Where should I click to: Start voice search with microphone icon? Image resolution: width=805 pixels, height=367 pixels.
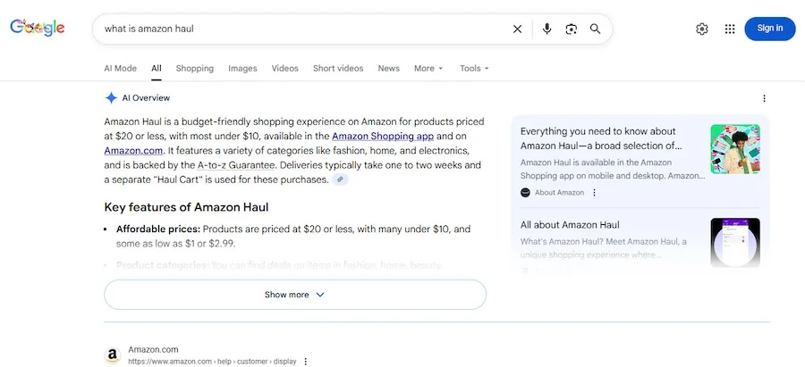(x=547, y=29)
